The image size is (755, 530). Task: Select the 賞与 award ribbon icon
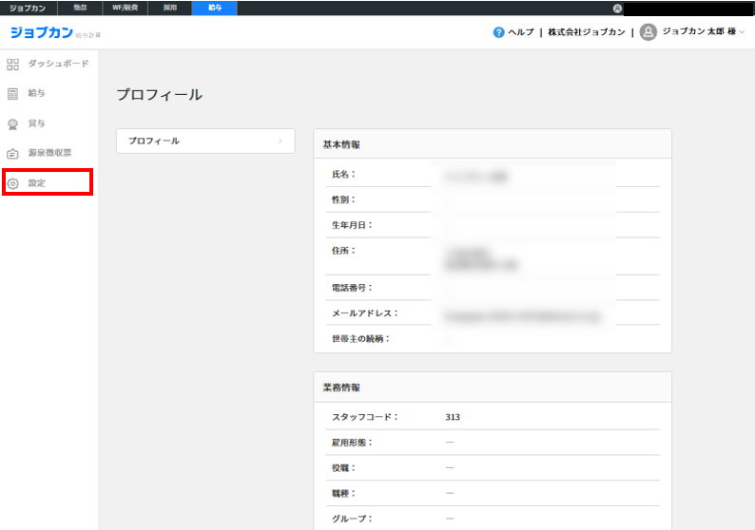click(12, 123)
